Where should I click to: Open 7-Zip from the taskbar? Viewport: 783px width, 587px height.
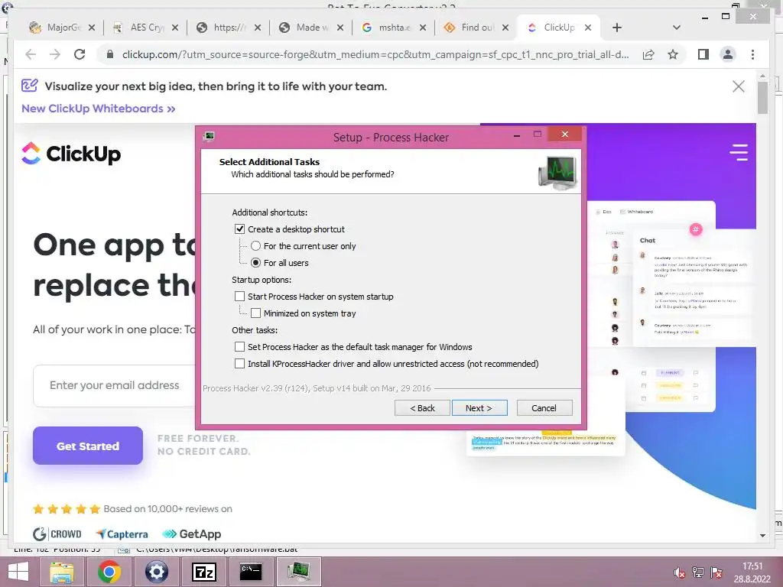pos(203,572)
